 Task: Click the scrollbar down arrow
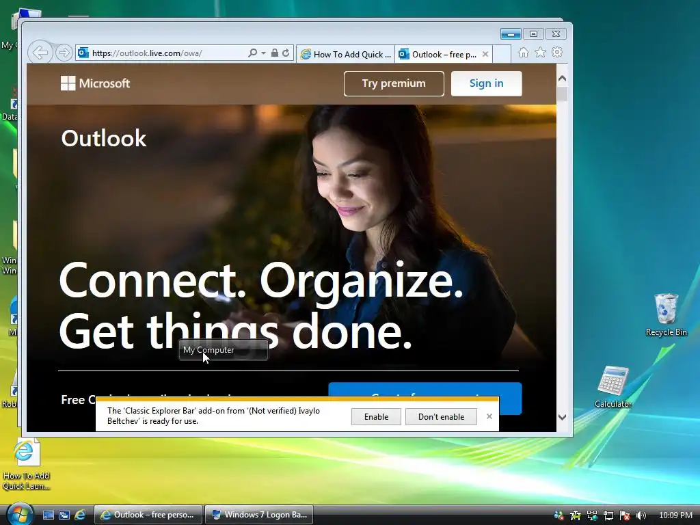(x=562, y=418)
